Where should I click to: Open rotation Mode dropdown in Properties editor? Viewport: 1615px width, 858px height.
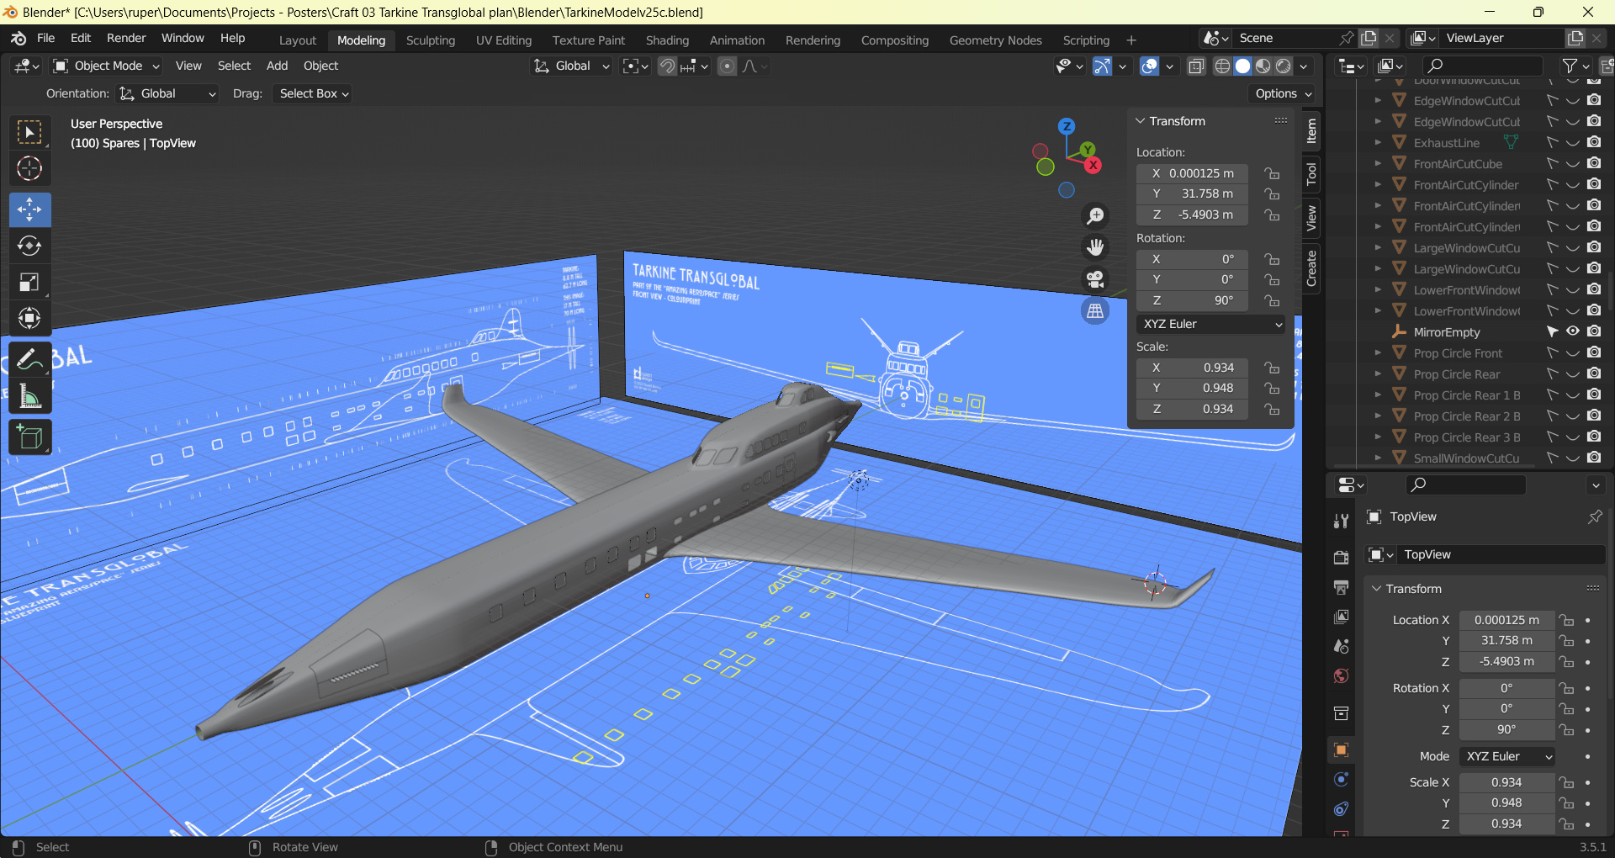pyautogui.click(x=1506, y=756)
